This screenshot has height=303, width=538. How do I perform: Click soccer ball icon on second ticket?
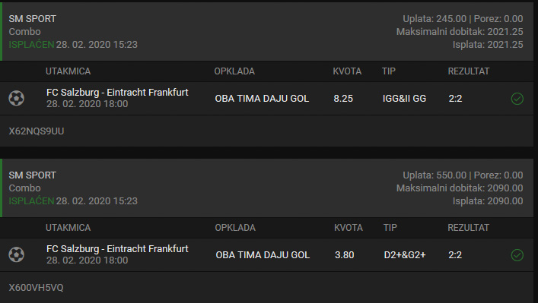pyautogui.click(x=17, y=254)
